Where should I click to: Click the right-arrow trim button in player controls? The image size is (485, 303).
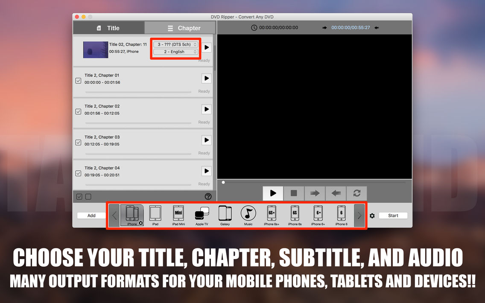pyautogui.click(x=315, y=193)
